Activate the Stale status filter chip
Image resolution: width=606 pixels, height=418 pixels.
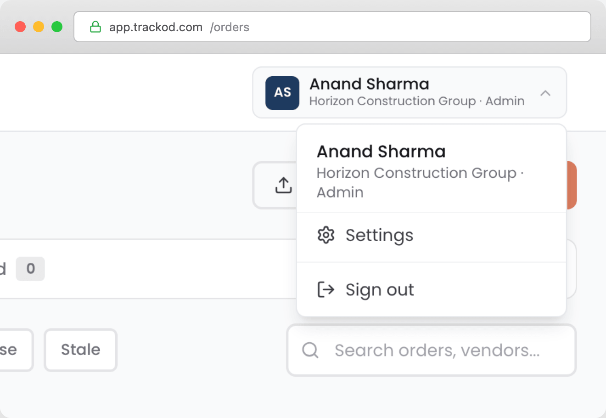click(x=80, y=350)
